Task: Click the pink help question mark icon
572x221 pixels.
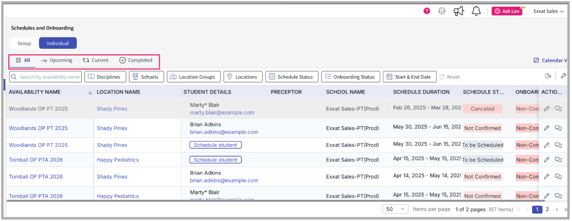Action: [x=427, y=11]
